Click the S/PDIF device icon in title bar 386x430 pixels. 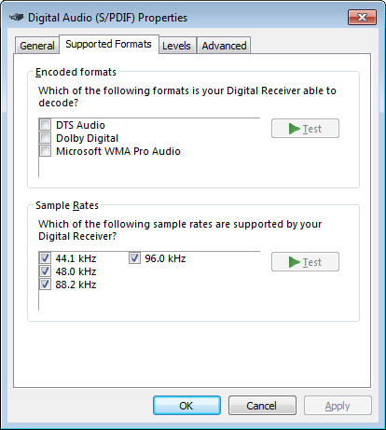pos(17,17)
